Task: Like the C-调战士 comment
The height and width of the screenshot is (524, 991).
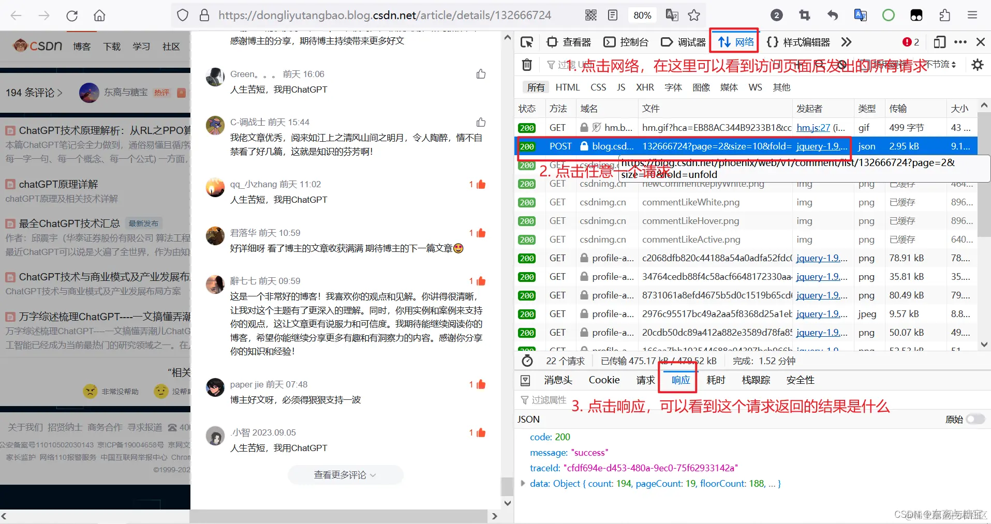Action: tap(481, 122)
